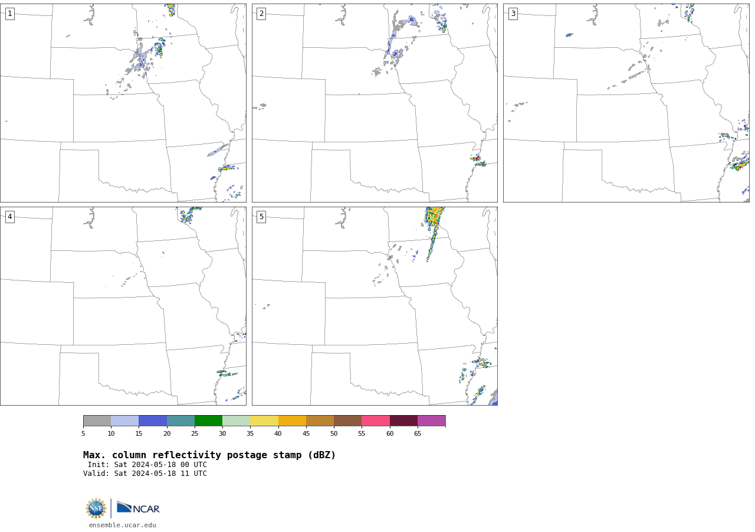755x532 pixels.
Task: Click the colorbar tick label 5
Action: (x=83, y=434)
